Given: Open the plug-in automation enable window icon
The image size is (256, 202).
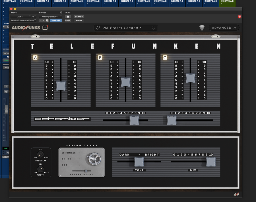Looking at the screenshot, I should [x=68, y=17].
